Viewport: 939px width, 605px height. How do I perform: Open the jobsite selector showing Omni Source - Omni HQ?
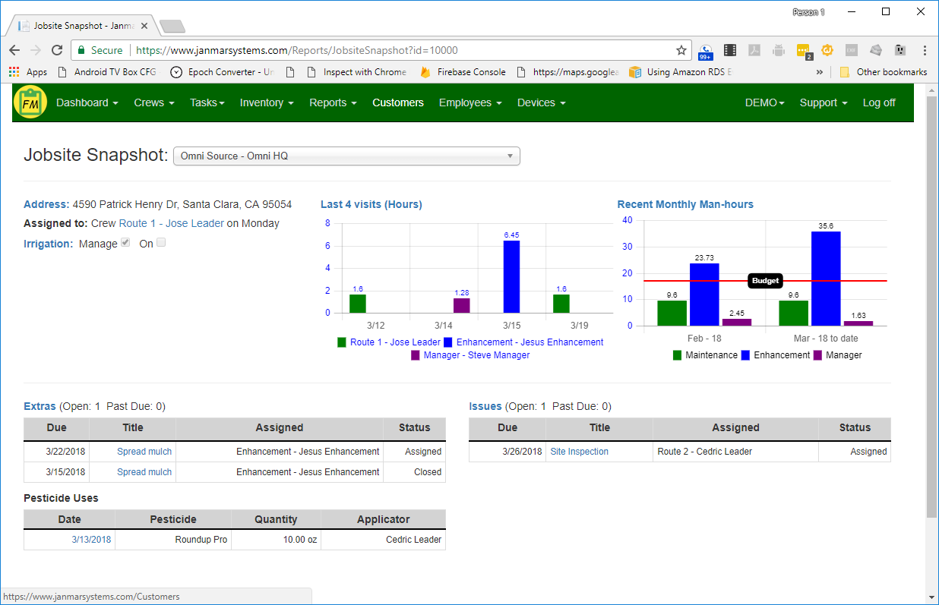click(346, 156)
